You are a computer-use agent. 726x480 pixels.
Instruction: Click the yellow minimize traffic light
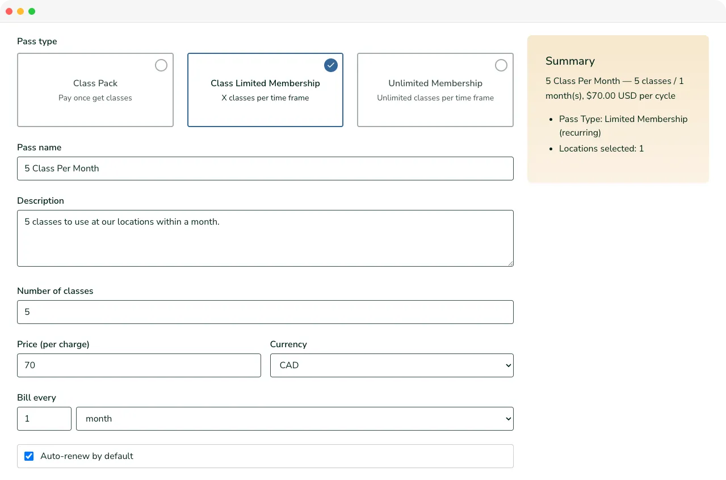click(x=20, y=11)
